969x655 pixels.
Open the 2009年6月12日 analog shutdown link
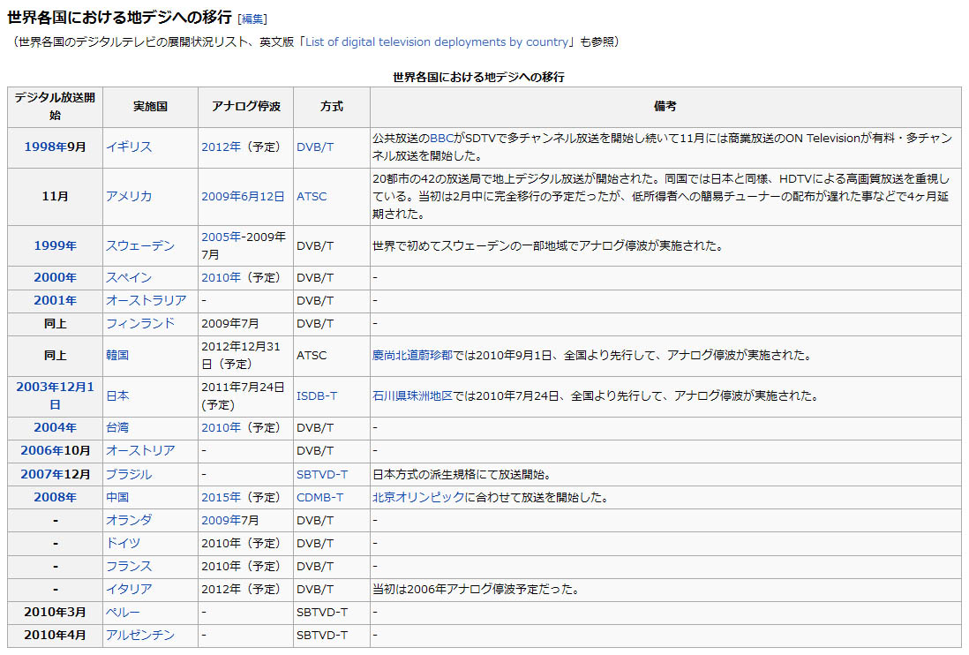pos(243,196)
